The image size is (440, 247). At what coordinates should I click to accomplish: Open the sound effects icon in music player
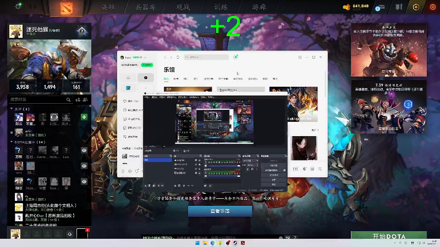pyautogui.click(x=305, y=169)
